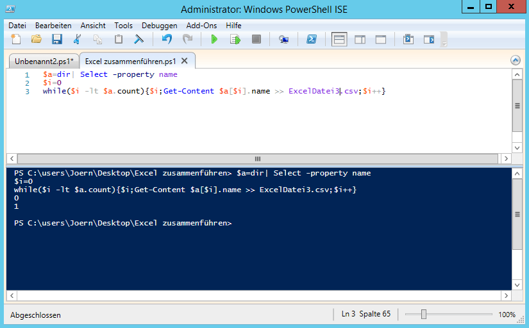529x328 pixels.
Task: Launch PowerShell.exe from the toolbar icon
Action: [310, 40]
